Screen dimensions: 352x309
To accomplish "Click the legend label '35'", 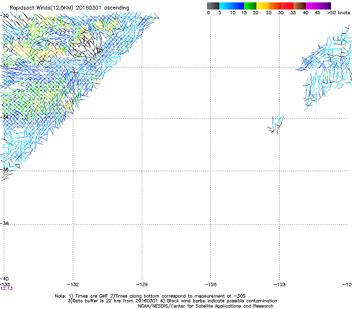I will (293, 13).
